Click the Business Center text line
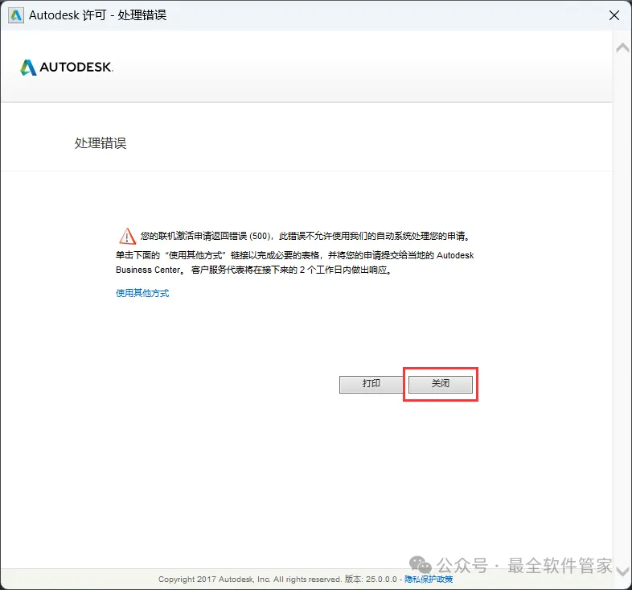Screen dimensions: 632x590 pyautogui.click(x=254, y=270)
